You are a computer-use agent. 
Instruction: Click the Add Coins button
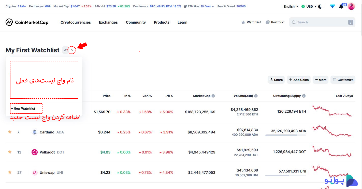299,80
